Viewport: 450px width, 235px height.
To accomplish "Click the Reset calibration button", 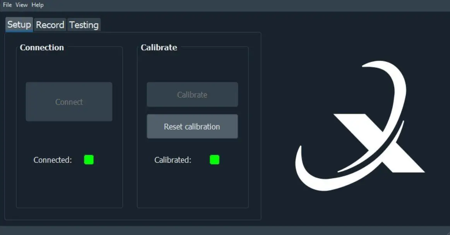I will point(192,127).
